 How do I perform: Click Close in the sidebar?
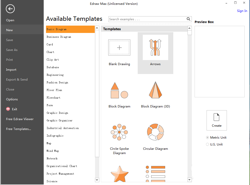[10, 89]
